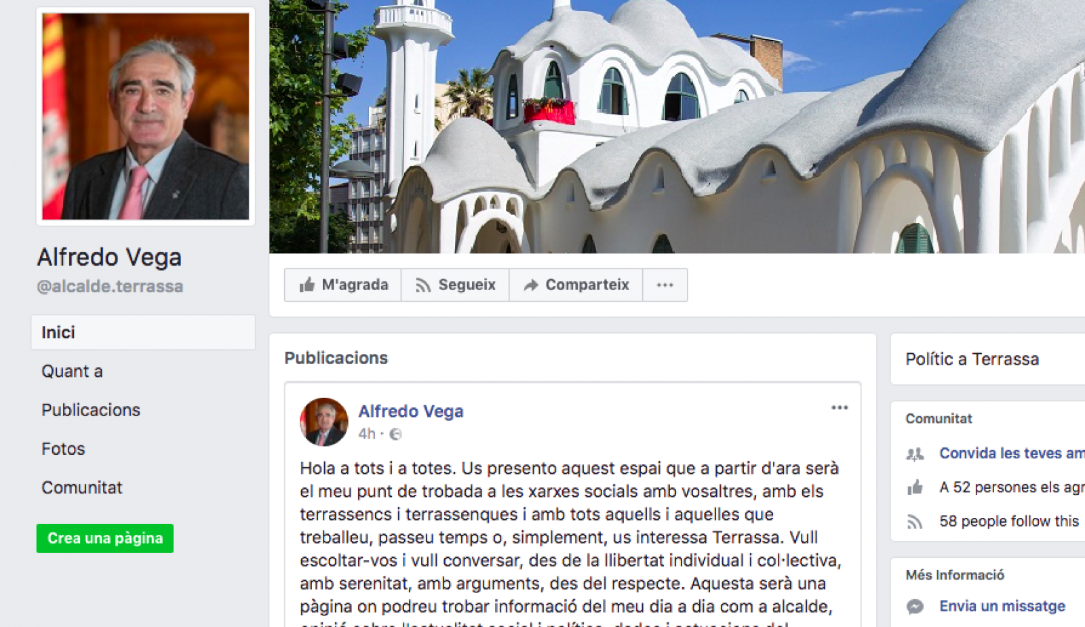The image size is (1085, 627).
Task: Open Alfredo Vega's large profile picture
Action: 146,117
